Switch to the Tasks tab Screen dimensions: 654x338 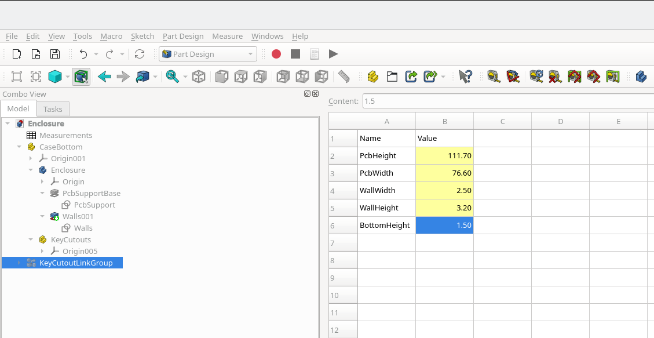coord(53,109)
